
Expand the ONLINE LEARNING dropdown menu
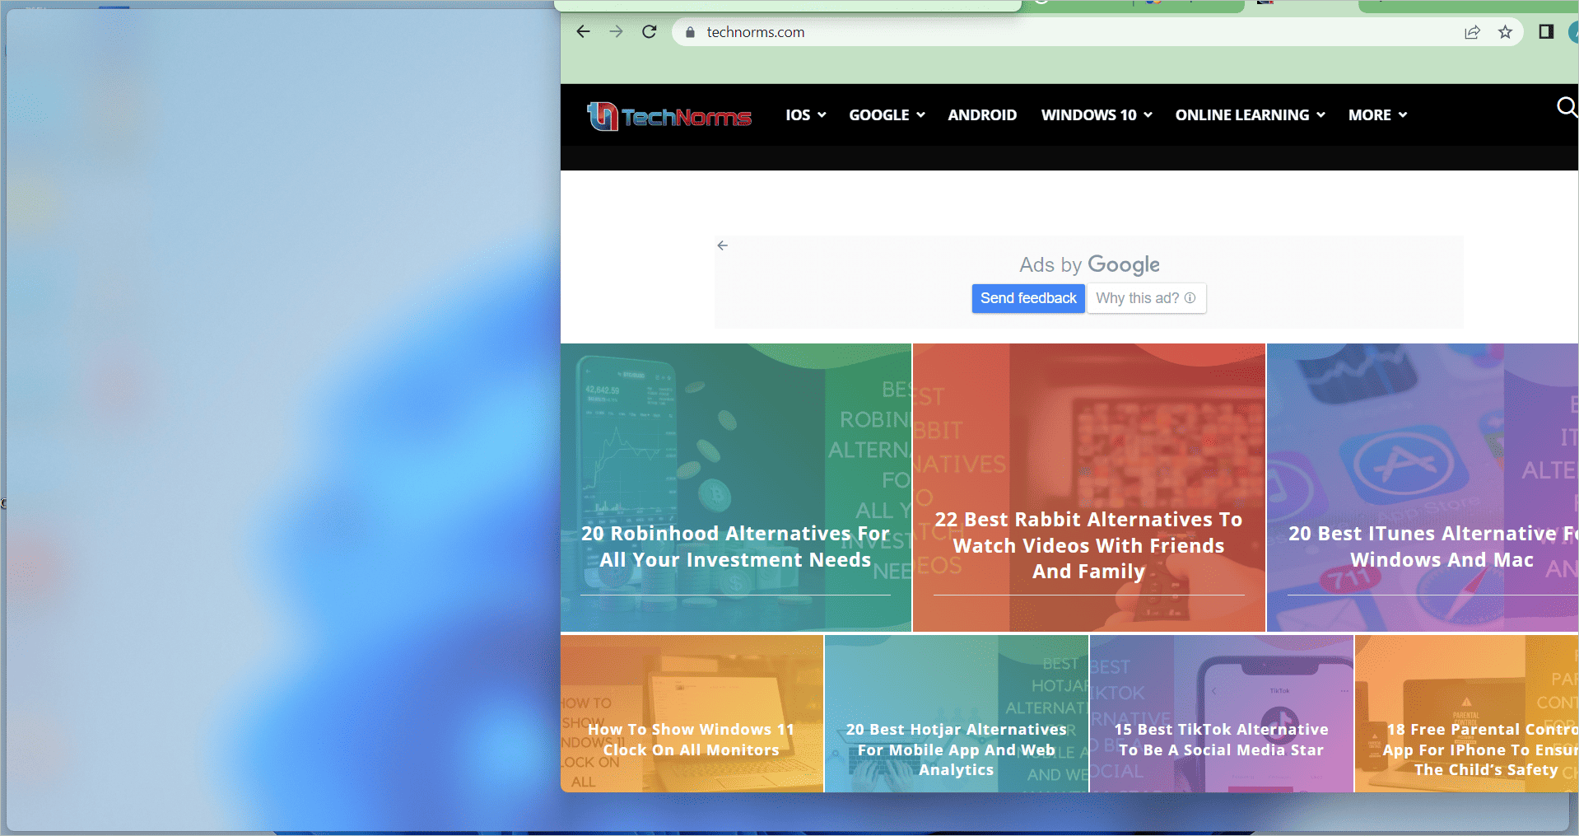pos(1250,115)
